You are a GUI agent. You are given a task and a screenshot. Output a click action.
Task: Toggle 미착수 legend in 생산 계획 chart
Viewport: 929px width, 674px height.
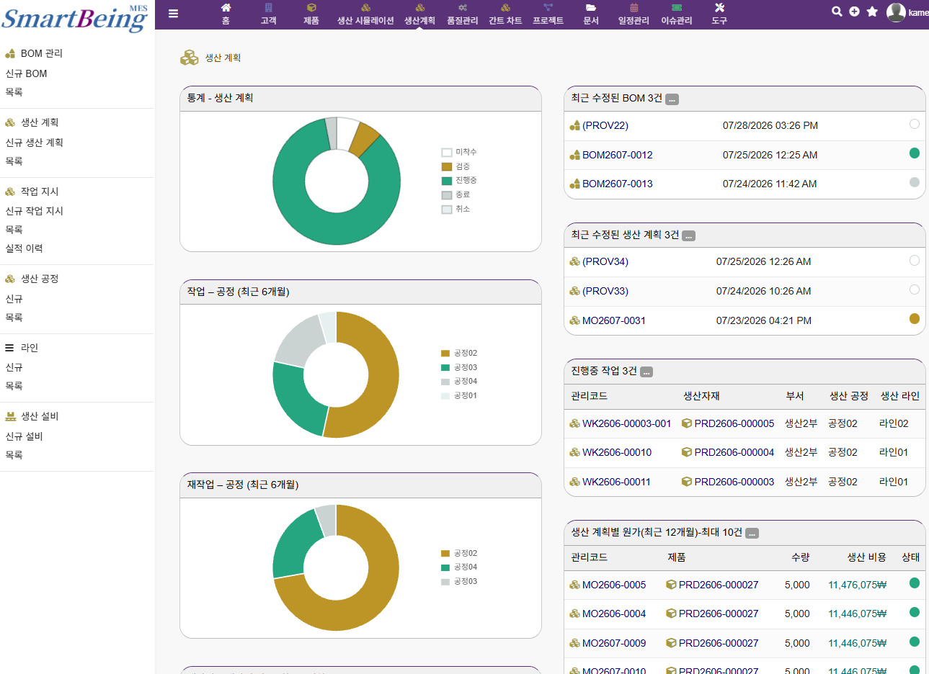(x=459, y=152)
